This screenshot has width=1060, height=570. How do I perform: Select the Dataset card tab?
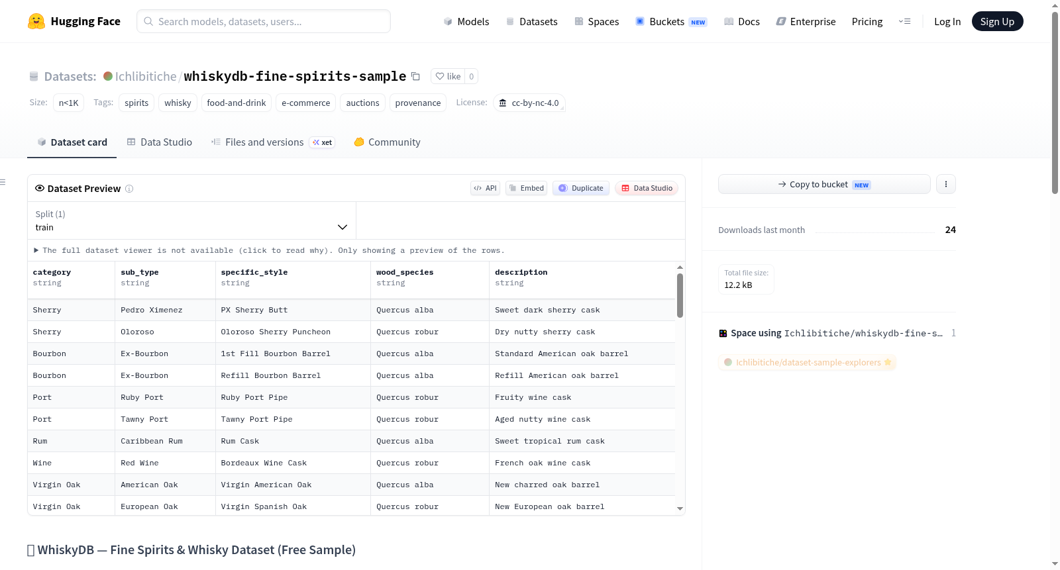(72, 142)
